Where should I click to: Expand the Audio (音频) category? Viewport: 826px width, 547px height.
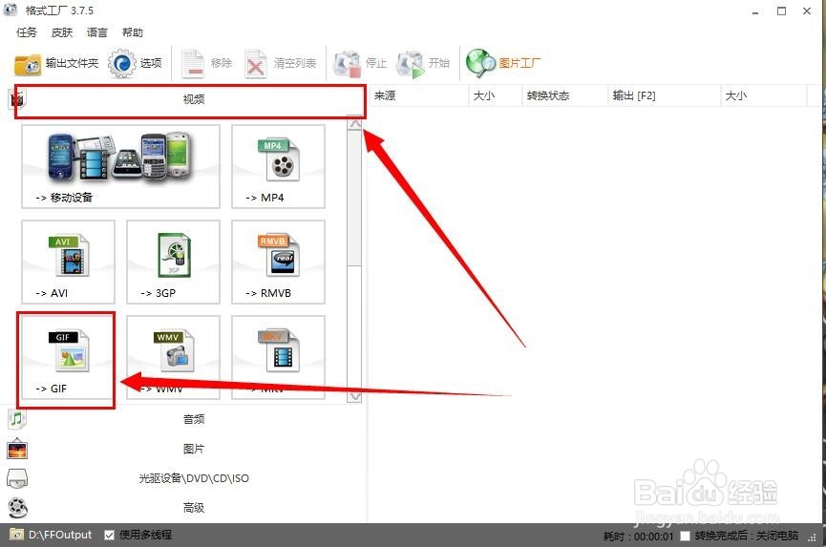(x=193, y=419)
